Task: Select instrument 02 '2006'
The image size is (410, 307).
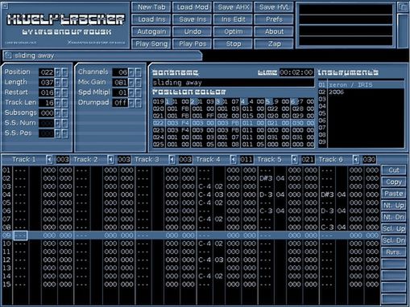Action: click(x=361, y=92)
